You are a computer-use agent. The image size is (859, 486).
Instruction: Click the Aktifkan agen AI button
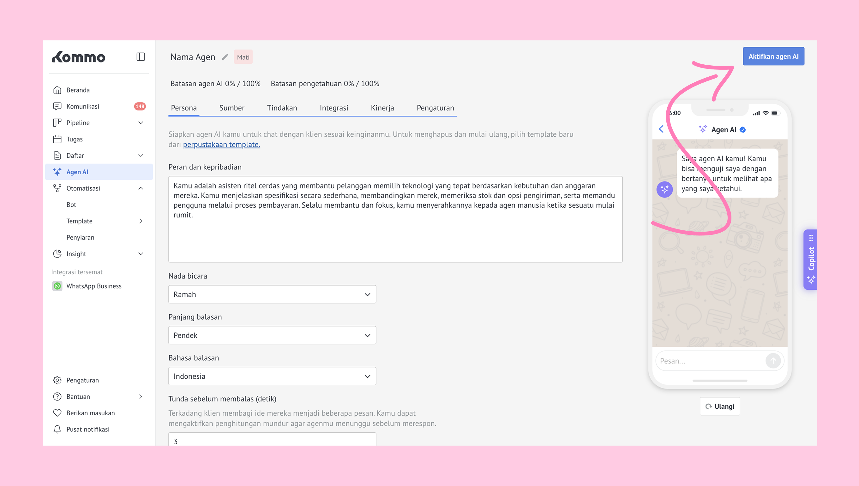(x=773, y=56)
